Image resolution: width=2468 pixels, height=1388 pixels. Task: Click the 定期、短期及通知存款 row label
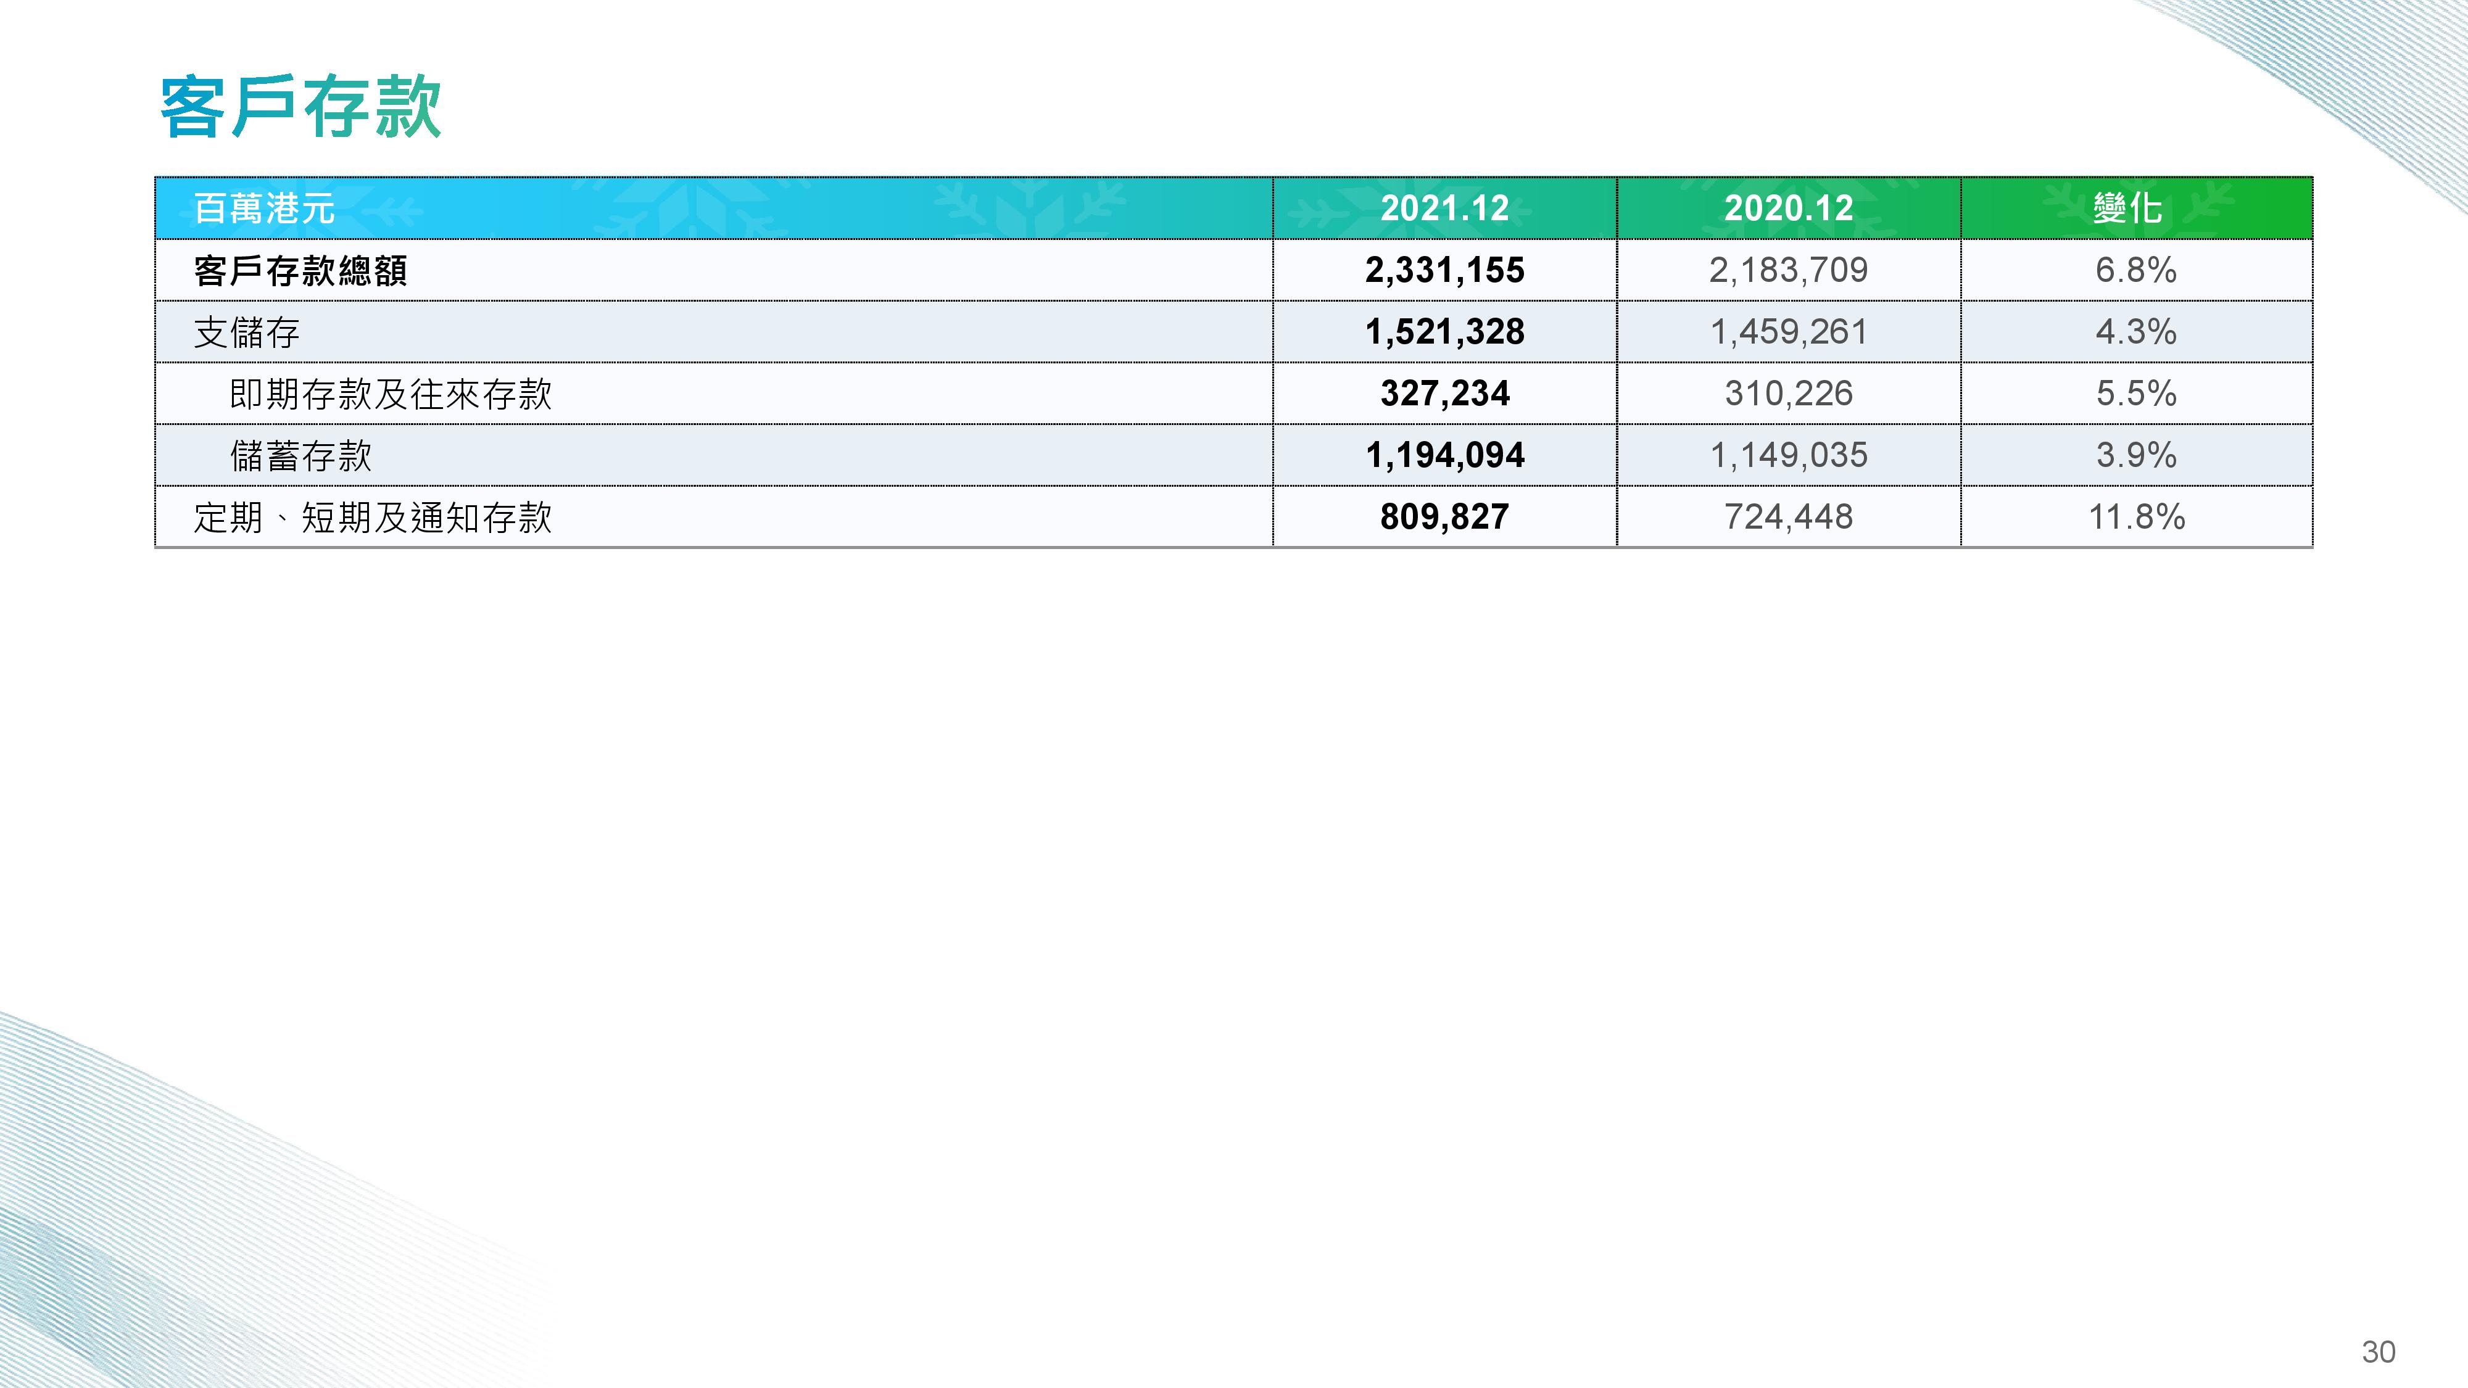[x=371, y=518]
